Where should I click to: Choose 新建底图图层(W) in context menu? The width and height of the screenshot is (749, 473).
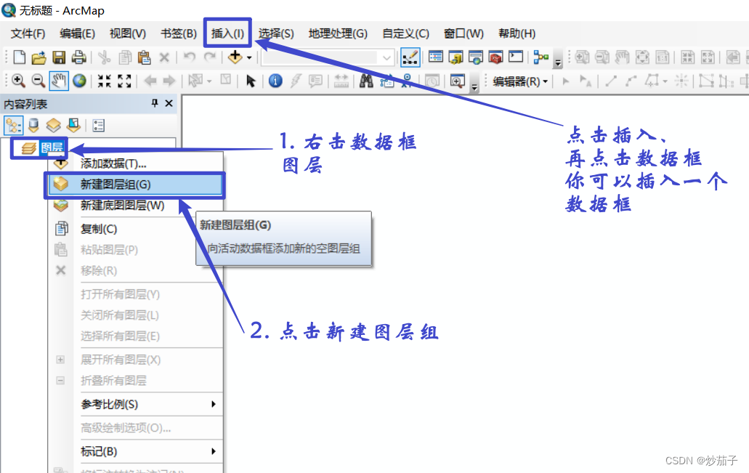(x=136, y=206)
